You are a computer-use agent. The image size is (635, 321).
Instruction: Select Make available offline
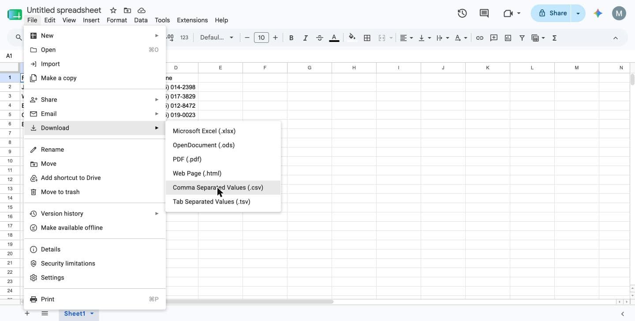click(x=95, y=228)
